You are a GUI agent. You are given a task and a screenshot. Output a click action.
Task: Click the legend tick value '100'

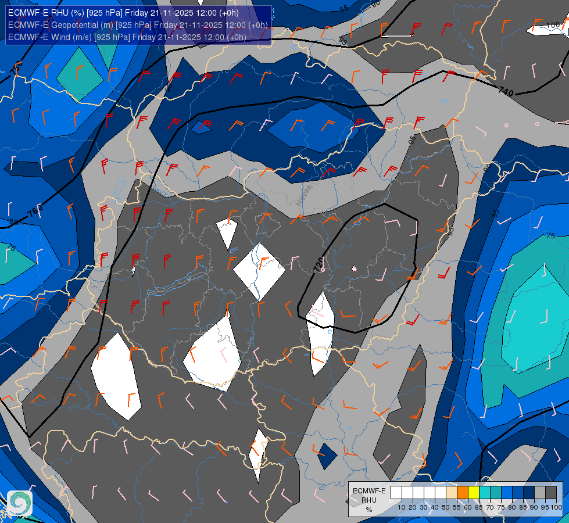[x=556, y=507]
